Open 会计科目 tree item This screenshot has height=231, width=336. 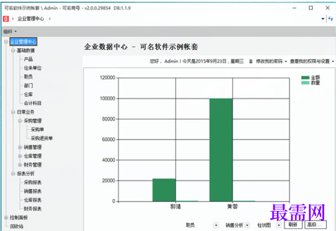coord(32,103)
